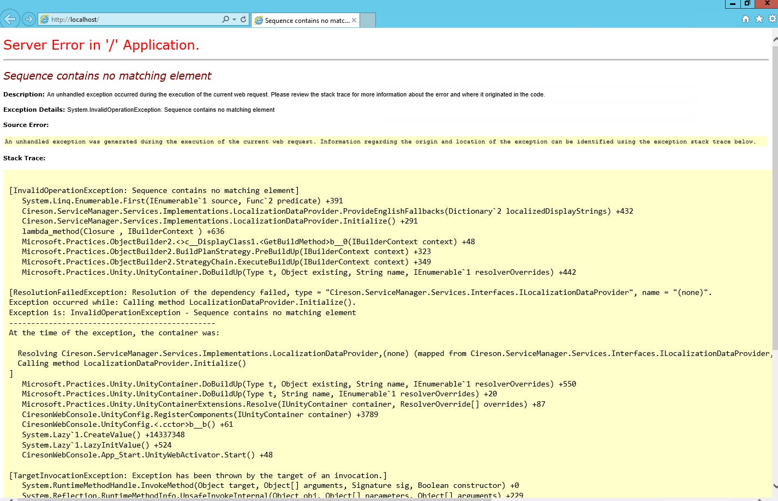The image size is (778, 501).
Task: Click the 'Server Error in '/' Application.' heading
Action: click(x=101, y=45)
